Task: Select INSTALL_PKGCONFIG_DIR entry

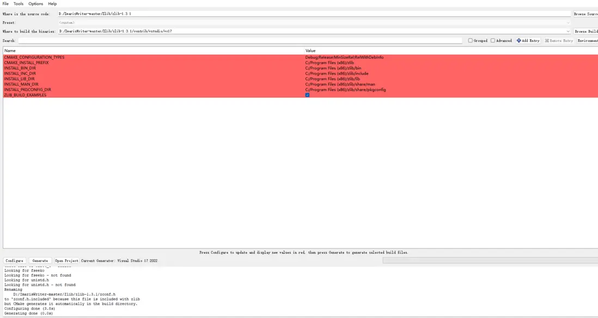Action: [27, 90]
